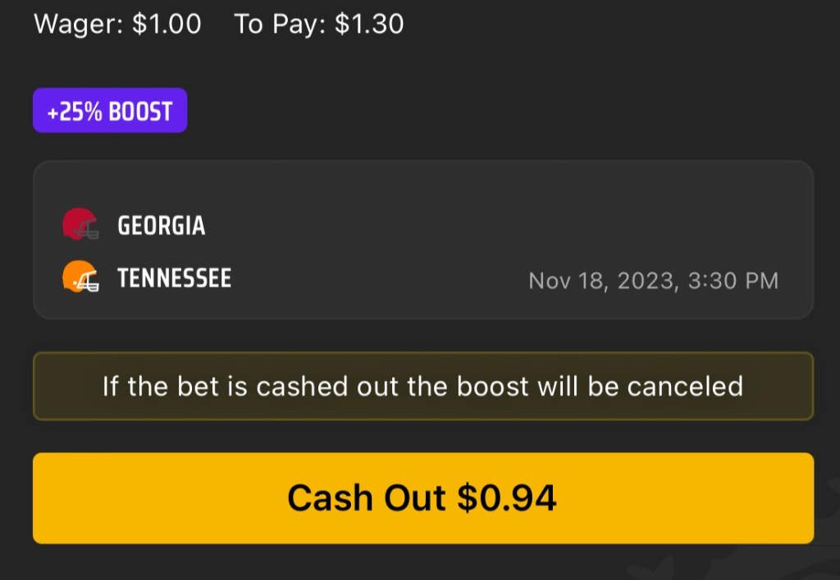Open the Georgia vs Tennessee matchup card
This screenshot has height=580, width=840.
(422, 240)
